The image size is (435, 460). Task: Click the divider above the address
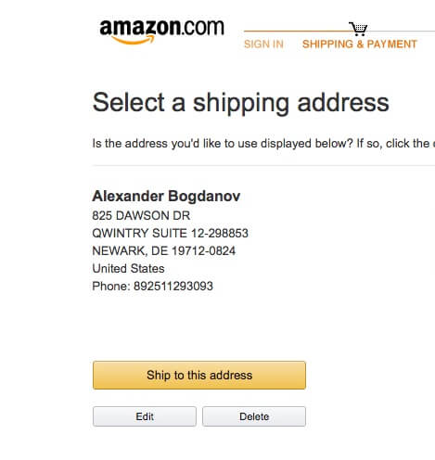(x=263, y=165)
